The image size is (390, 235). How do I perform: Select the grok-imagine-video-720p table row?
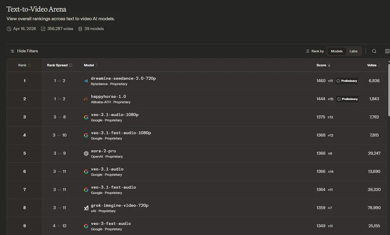(195, 208)
